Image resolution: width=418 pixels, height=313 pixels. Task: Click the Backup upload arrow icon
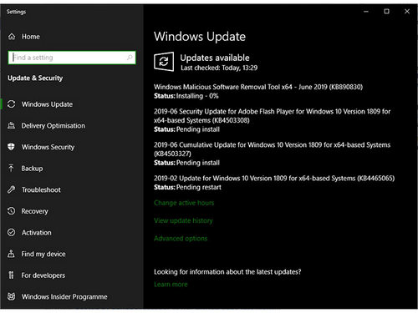(x=11, y=168)
